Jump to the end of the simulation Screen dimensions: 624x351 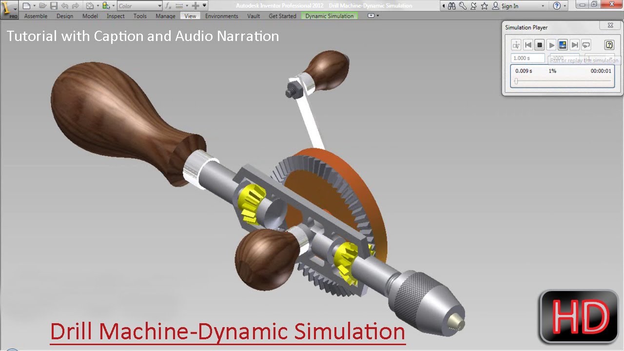pyautogui.click(x=575, y=45)
